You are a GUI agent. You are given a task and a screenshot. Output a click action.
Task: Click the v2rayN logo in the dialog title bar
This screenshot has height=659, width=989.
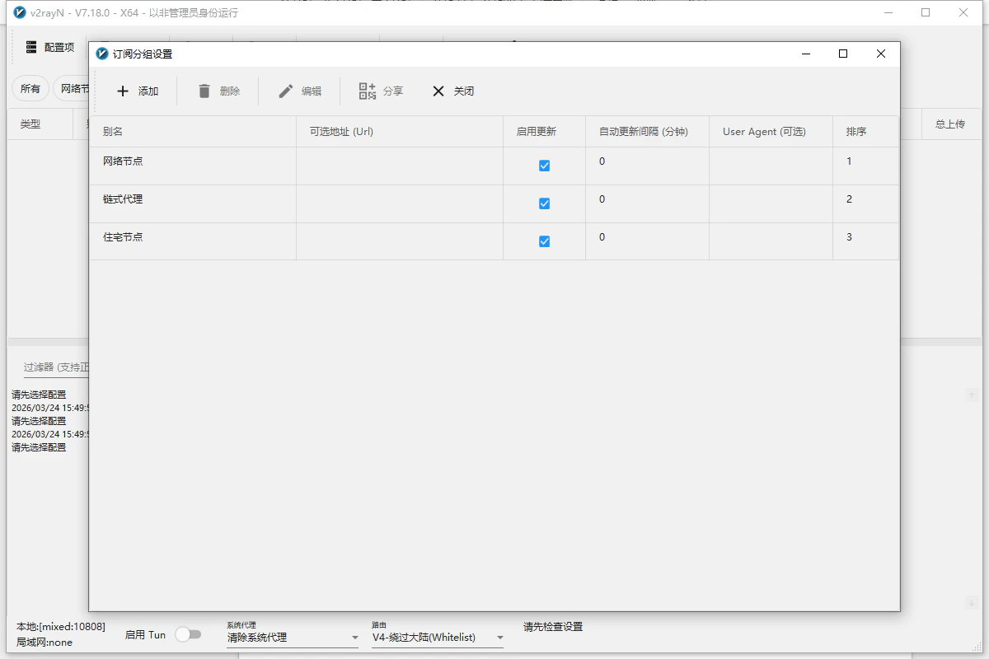102,54
